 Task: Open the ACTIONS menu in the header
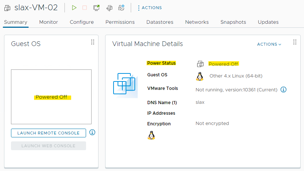[149, 8]
